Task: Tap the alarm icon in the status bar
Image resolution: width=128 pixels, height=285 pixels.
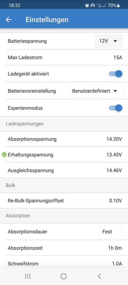Action: 87,6
